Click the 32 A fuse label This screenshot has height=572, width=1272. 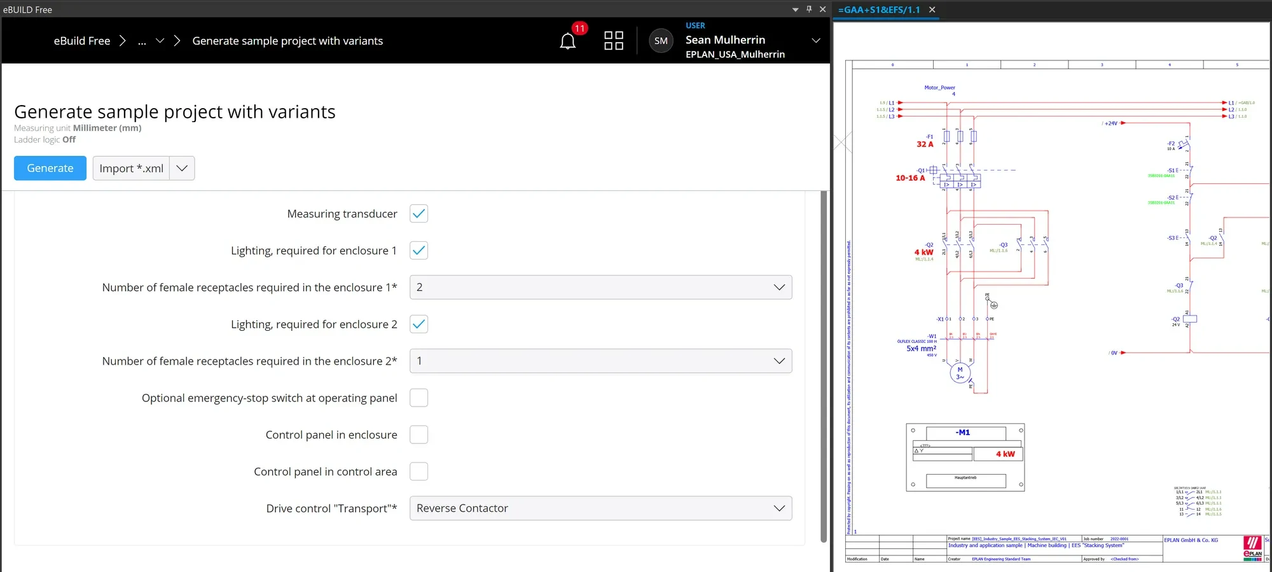pyautogui.click(x=925, y=144)
